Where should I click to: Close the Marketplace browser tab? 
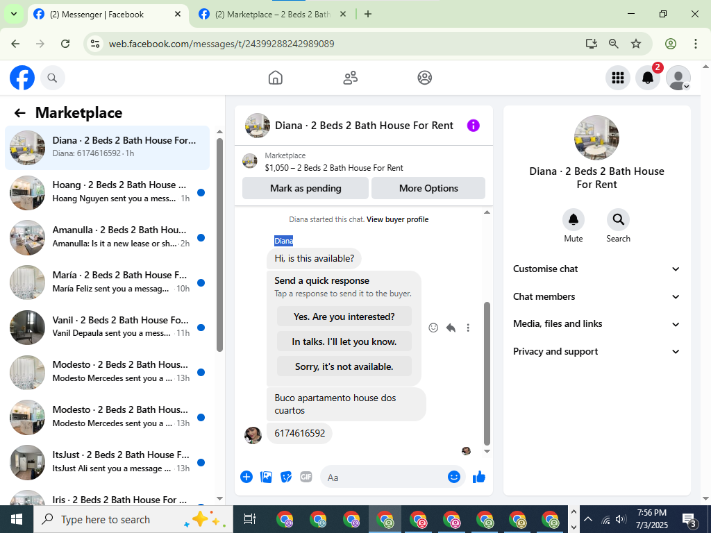(343, 14)
